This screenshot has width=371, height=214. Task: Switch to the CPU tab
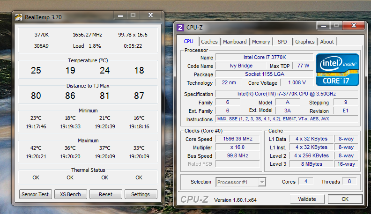pos(189,41)
